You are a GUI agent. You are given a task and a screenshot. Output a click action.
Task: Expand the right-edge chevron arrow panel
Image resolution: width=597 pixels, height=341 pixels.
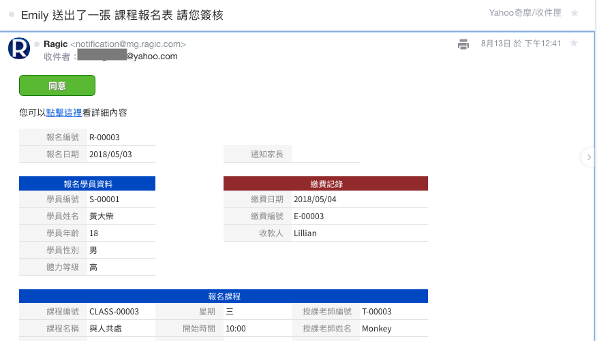589,157
